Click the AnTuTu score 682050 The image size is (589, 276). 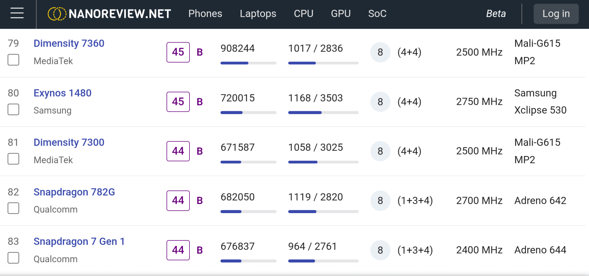[238, 197]
